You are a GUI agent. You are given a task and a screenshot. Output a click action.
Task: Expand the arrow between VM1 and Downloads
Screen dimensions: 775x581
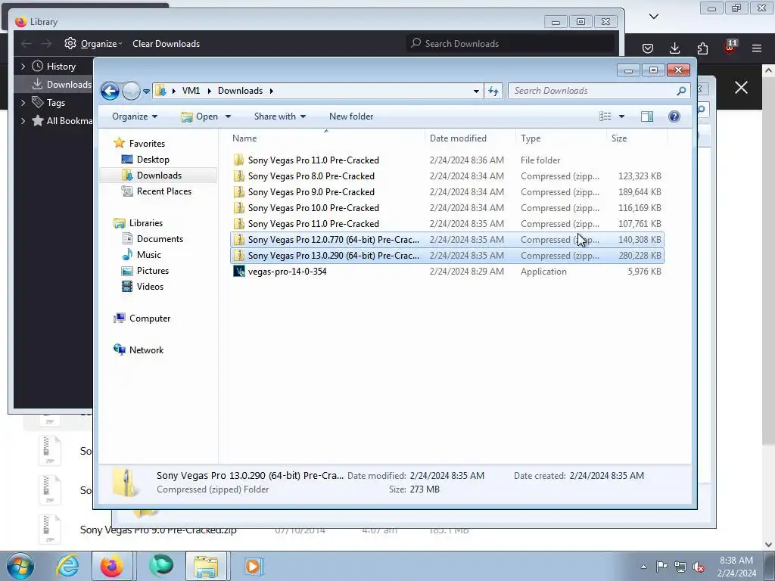click(x=209, y=91)
